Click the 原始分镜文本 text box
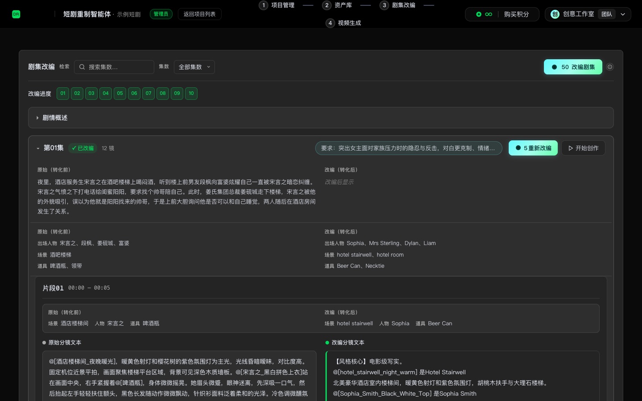642x401 pixels. point(179,376)
